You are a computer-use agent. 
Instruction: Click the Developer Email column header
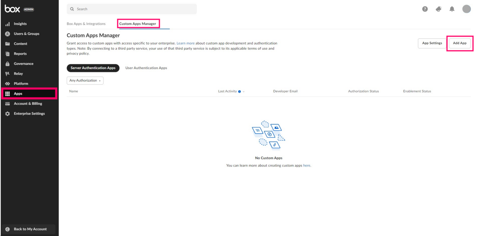[285, 91]
